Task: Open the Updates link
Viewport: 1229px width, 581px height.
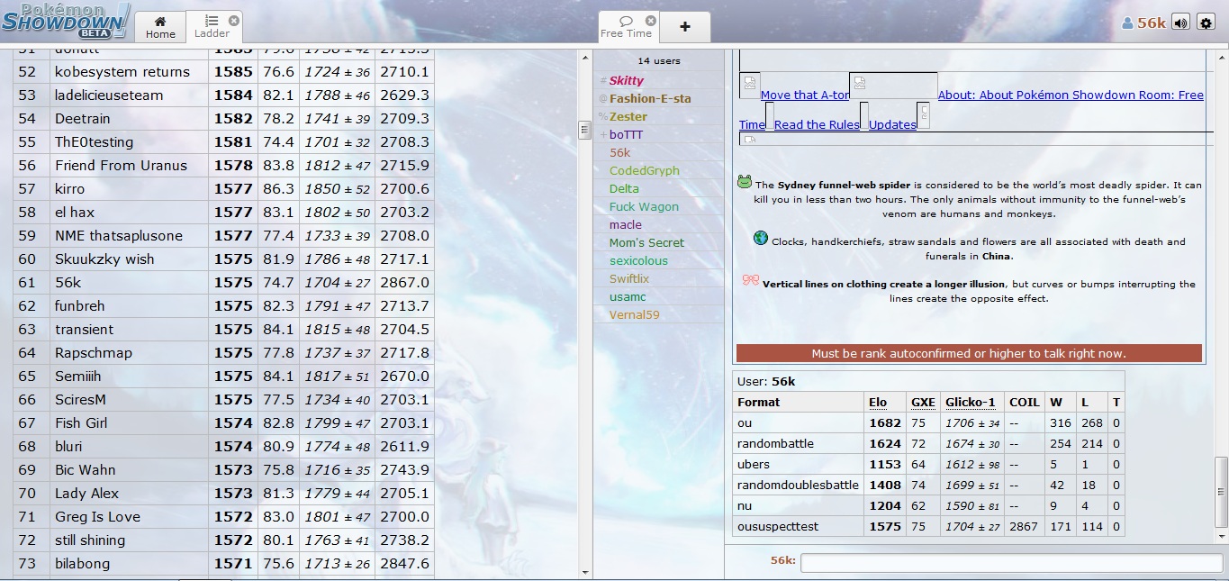Action: (892, 125)
